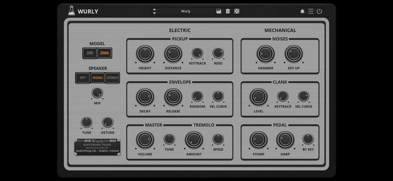Click the clank LEVEL knob

(x=258, y=97)
